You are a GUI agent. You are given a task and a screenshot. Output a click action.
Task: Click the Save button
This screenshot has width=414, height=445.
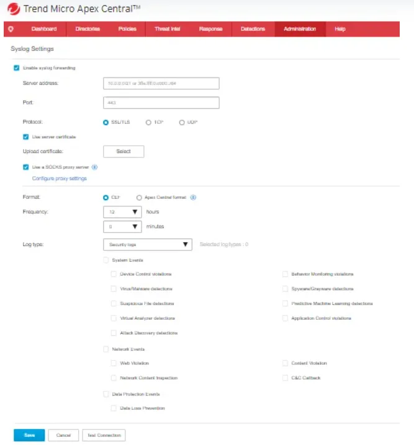[x=29, y=435]
